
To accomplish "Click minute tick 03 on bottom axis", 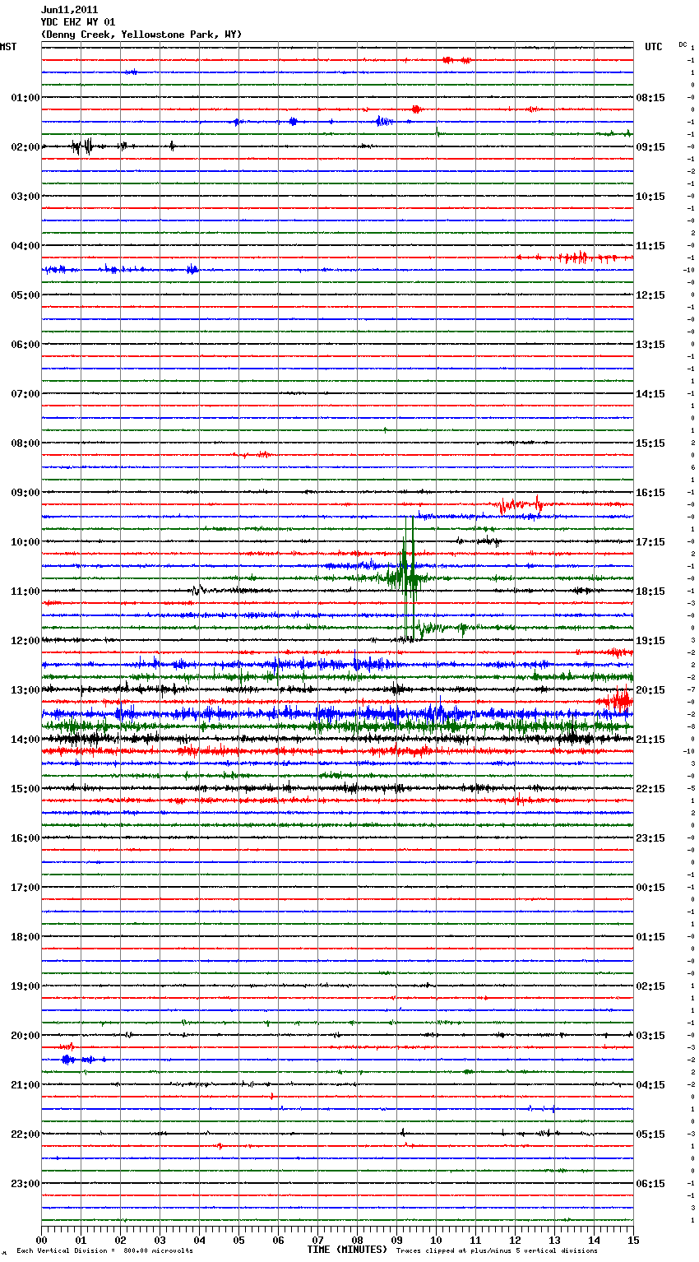I will click(160, 1239).
